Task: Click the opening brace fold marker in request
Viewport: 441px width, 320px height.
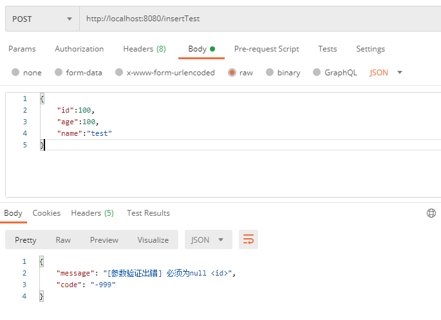Action: pyautogui.click(x=42, y=99)
